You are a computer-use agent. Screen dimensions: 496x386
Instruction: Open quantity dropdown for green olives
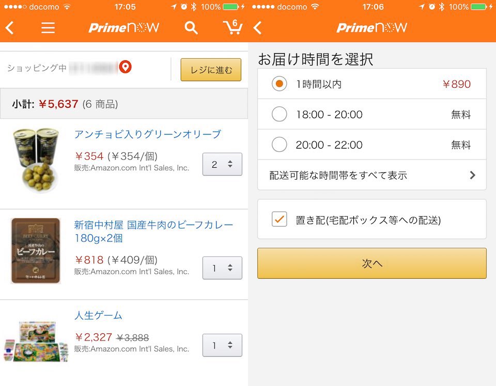pos(222,165)
